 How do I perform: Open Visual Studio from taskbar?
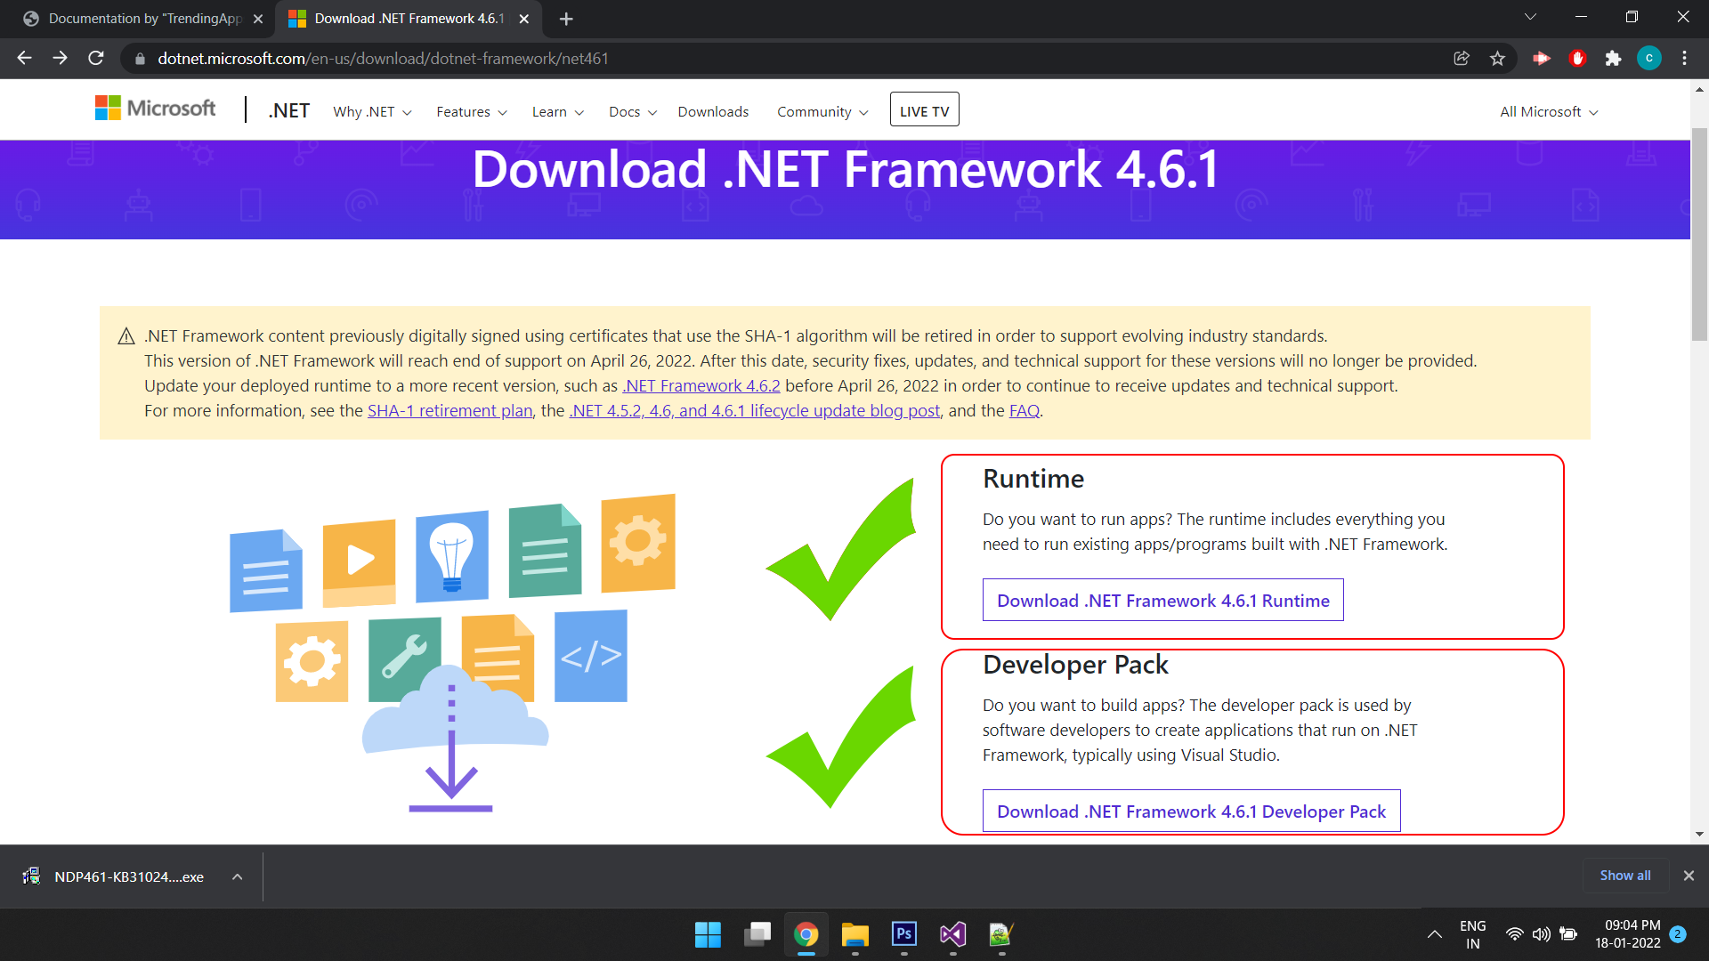[x=952, y=934]
